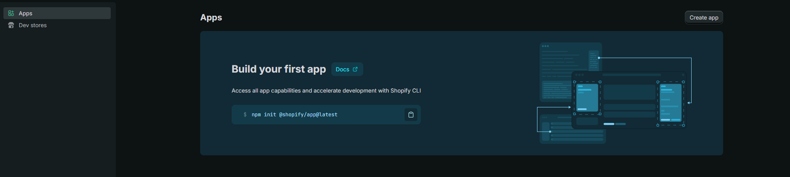Click the Apps page title
790x177 pixels.
click(x=211, y=17)
